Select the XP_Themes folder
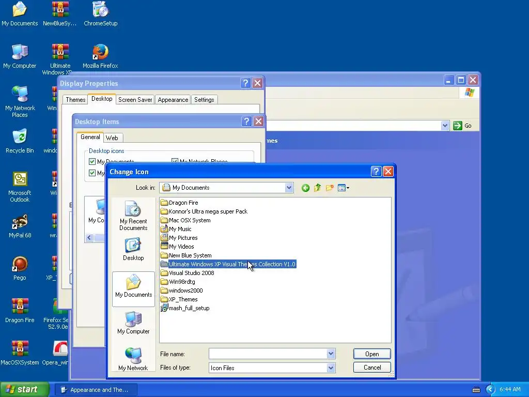The height and width of the screenshot is (397, 529). click(179, 299)
